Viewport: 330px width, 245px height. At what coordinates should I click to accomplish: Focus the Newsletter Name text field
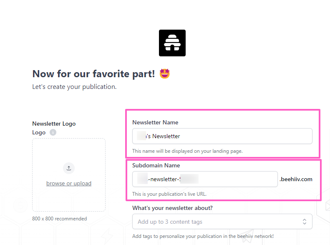tap(222, 136)
